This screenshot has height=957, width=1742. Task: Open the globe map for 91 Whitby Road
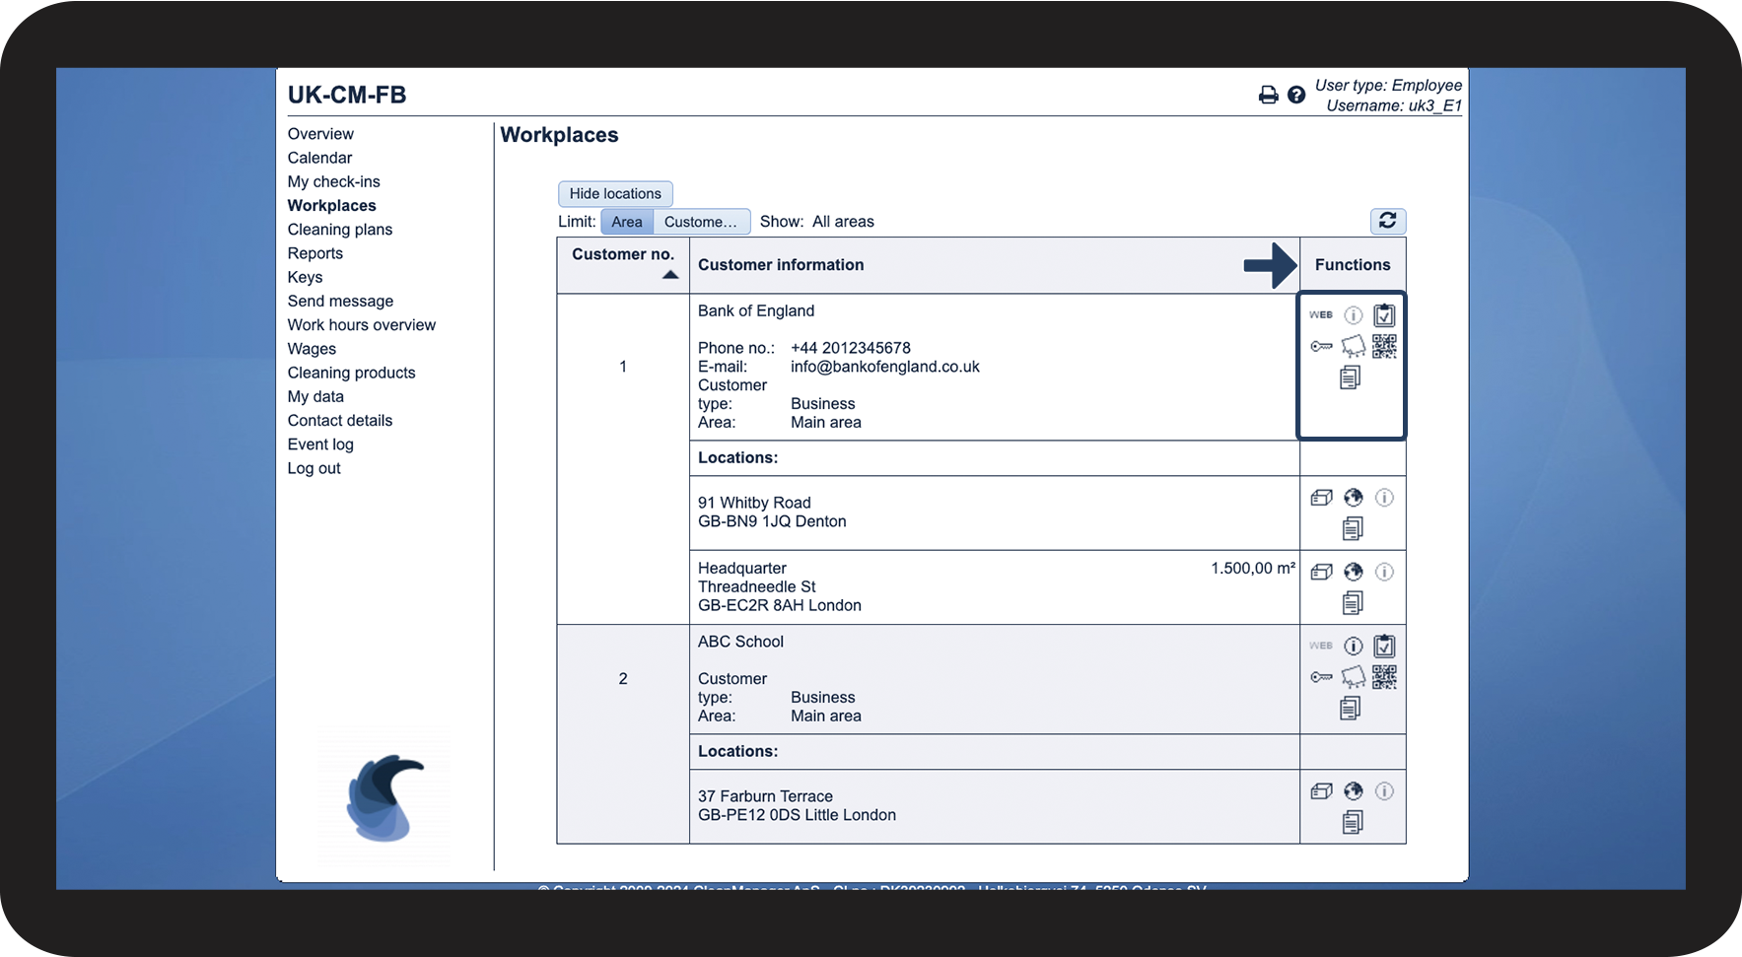(x=1354, y=498)
